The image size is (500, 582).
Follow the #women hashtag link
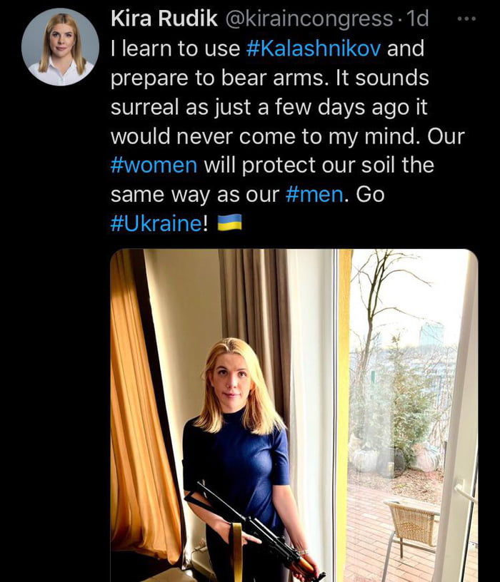point(154,165)
